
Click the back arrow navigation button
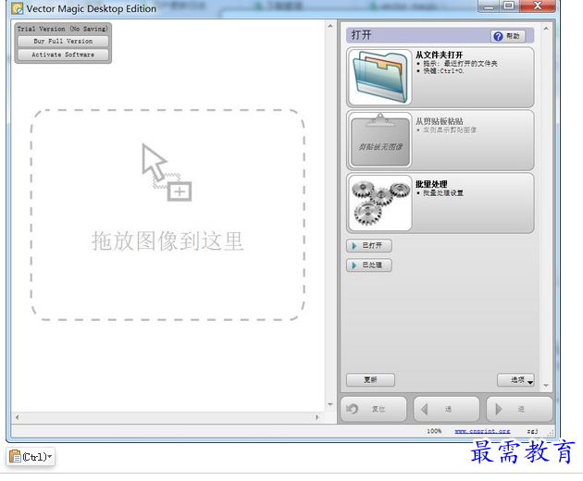coord(446,409)
